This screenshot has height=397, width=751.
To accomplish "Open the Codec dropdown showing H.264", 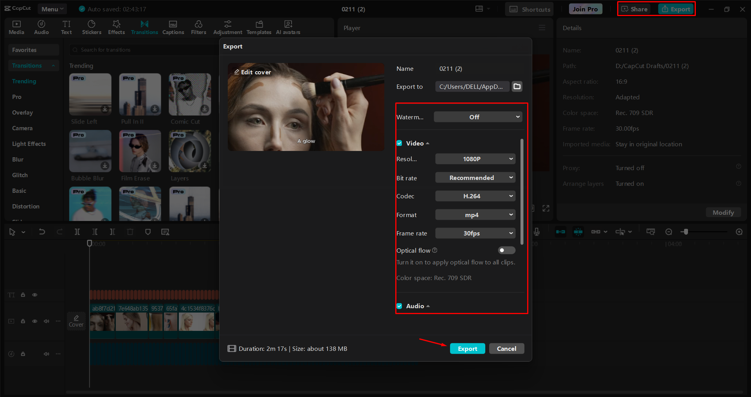I will [475, 196].
